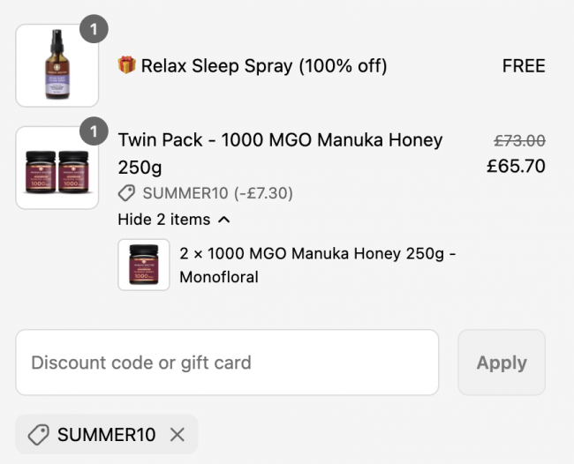574x464 pixels.
Task: Remove the SUMMER10 discount code
Action: [177, 435]
